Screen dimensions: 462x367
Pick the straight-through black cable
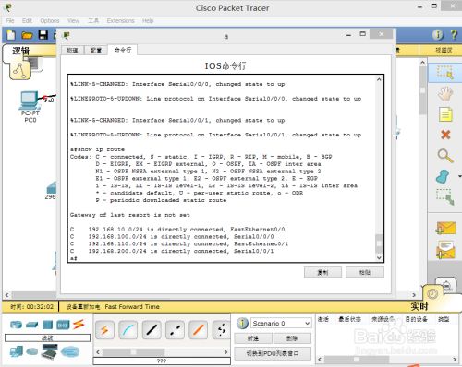152,330
